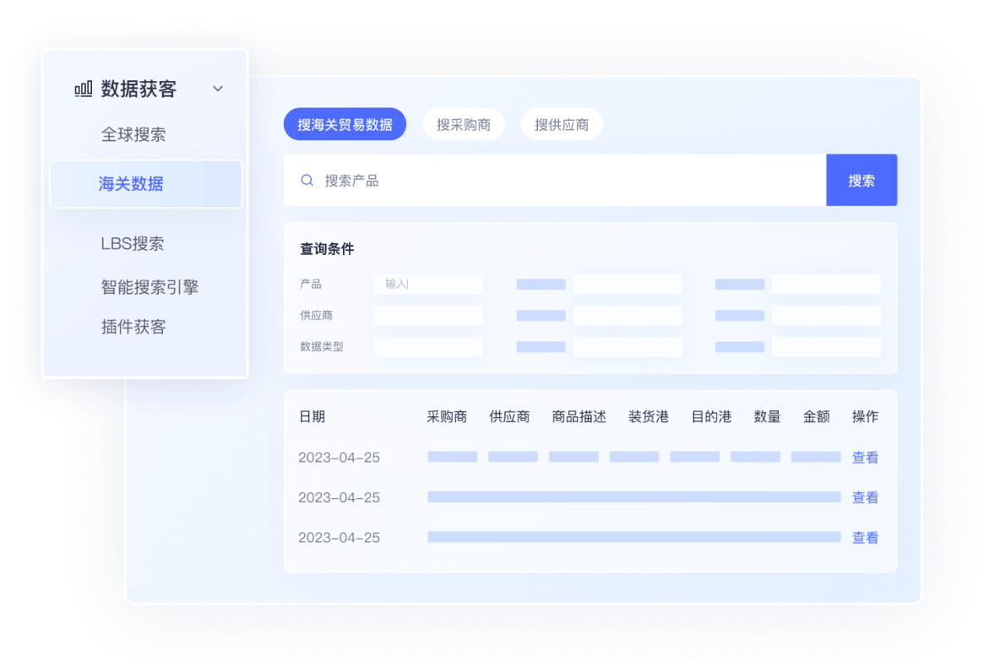This screenshot has width=1005, height=662.
Task: Click the 供应商 filter field
Action: [429, 316]
